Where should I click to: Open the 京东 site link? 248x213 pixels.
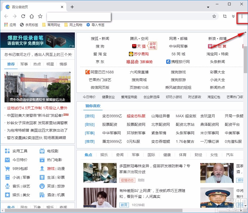click(100, 62)
